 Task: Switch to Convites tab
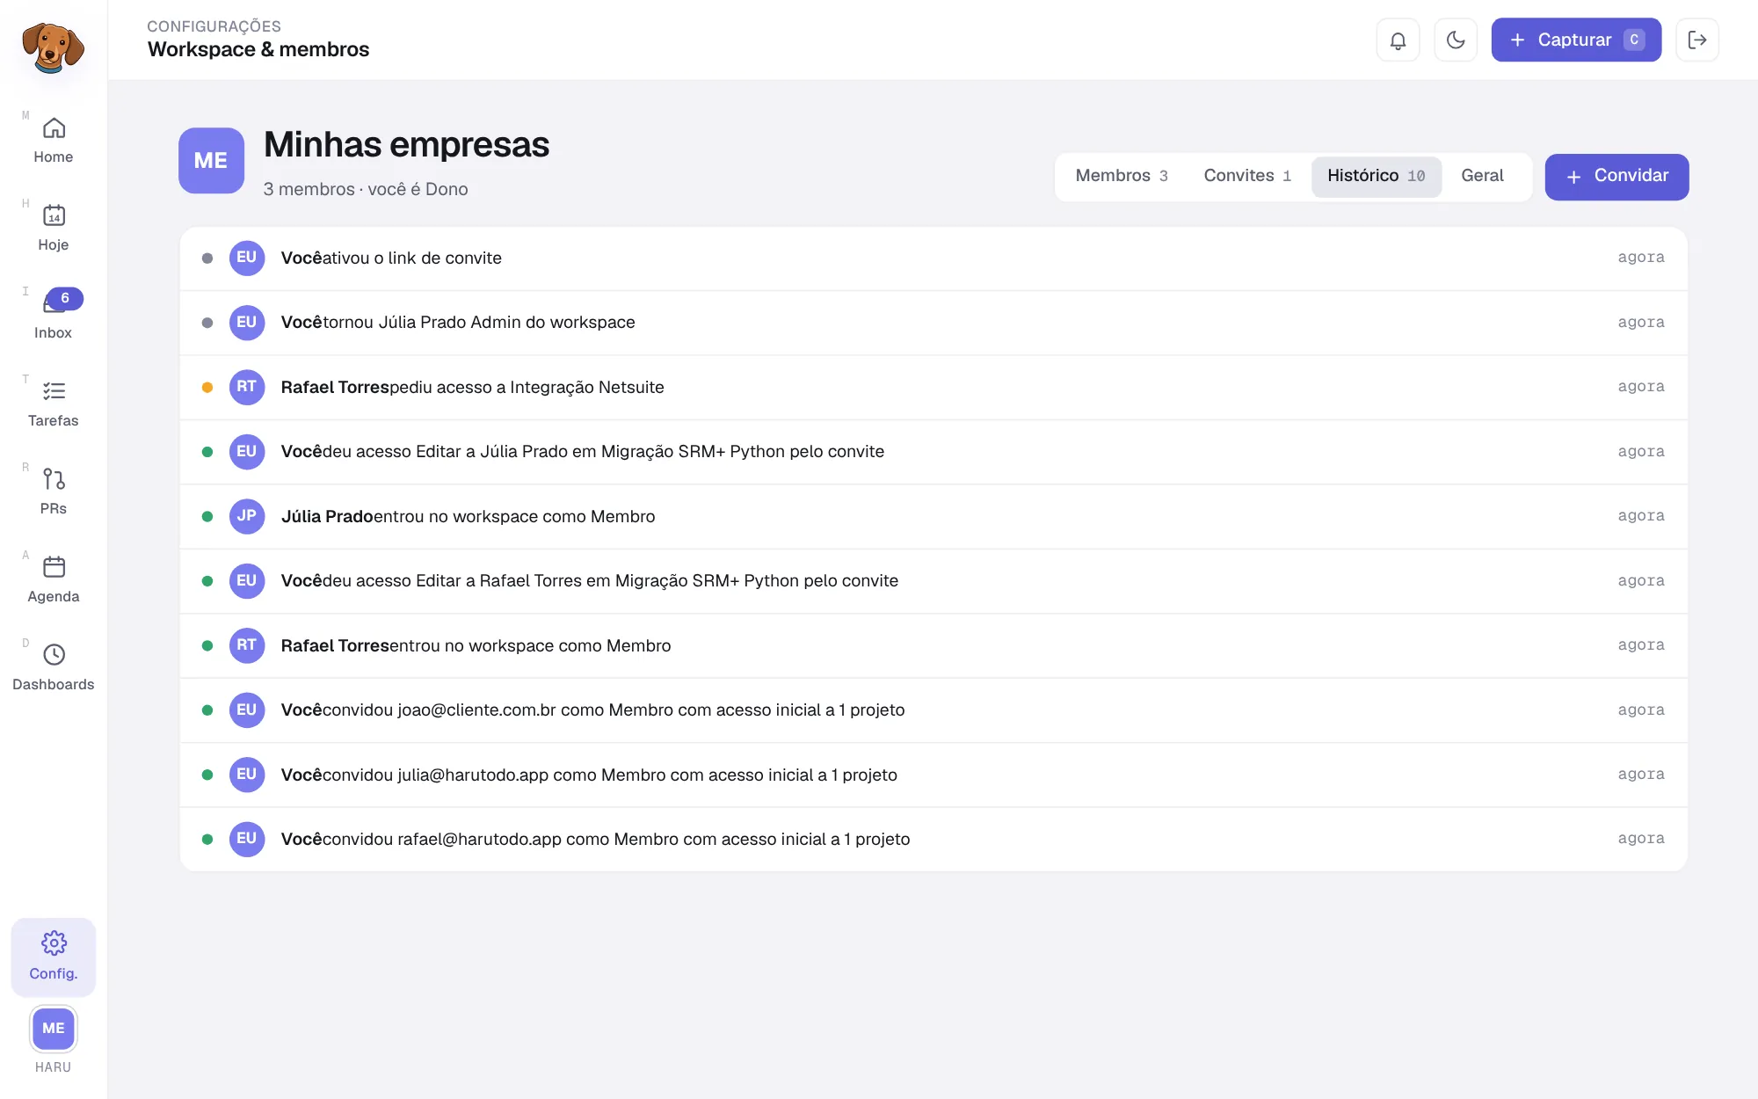point(1247,177)
